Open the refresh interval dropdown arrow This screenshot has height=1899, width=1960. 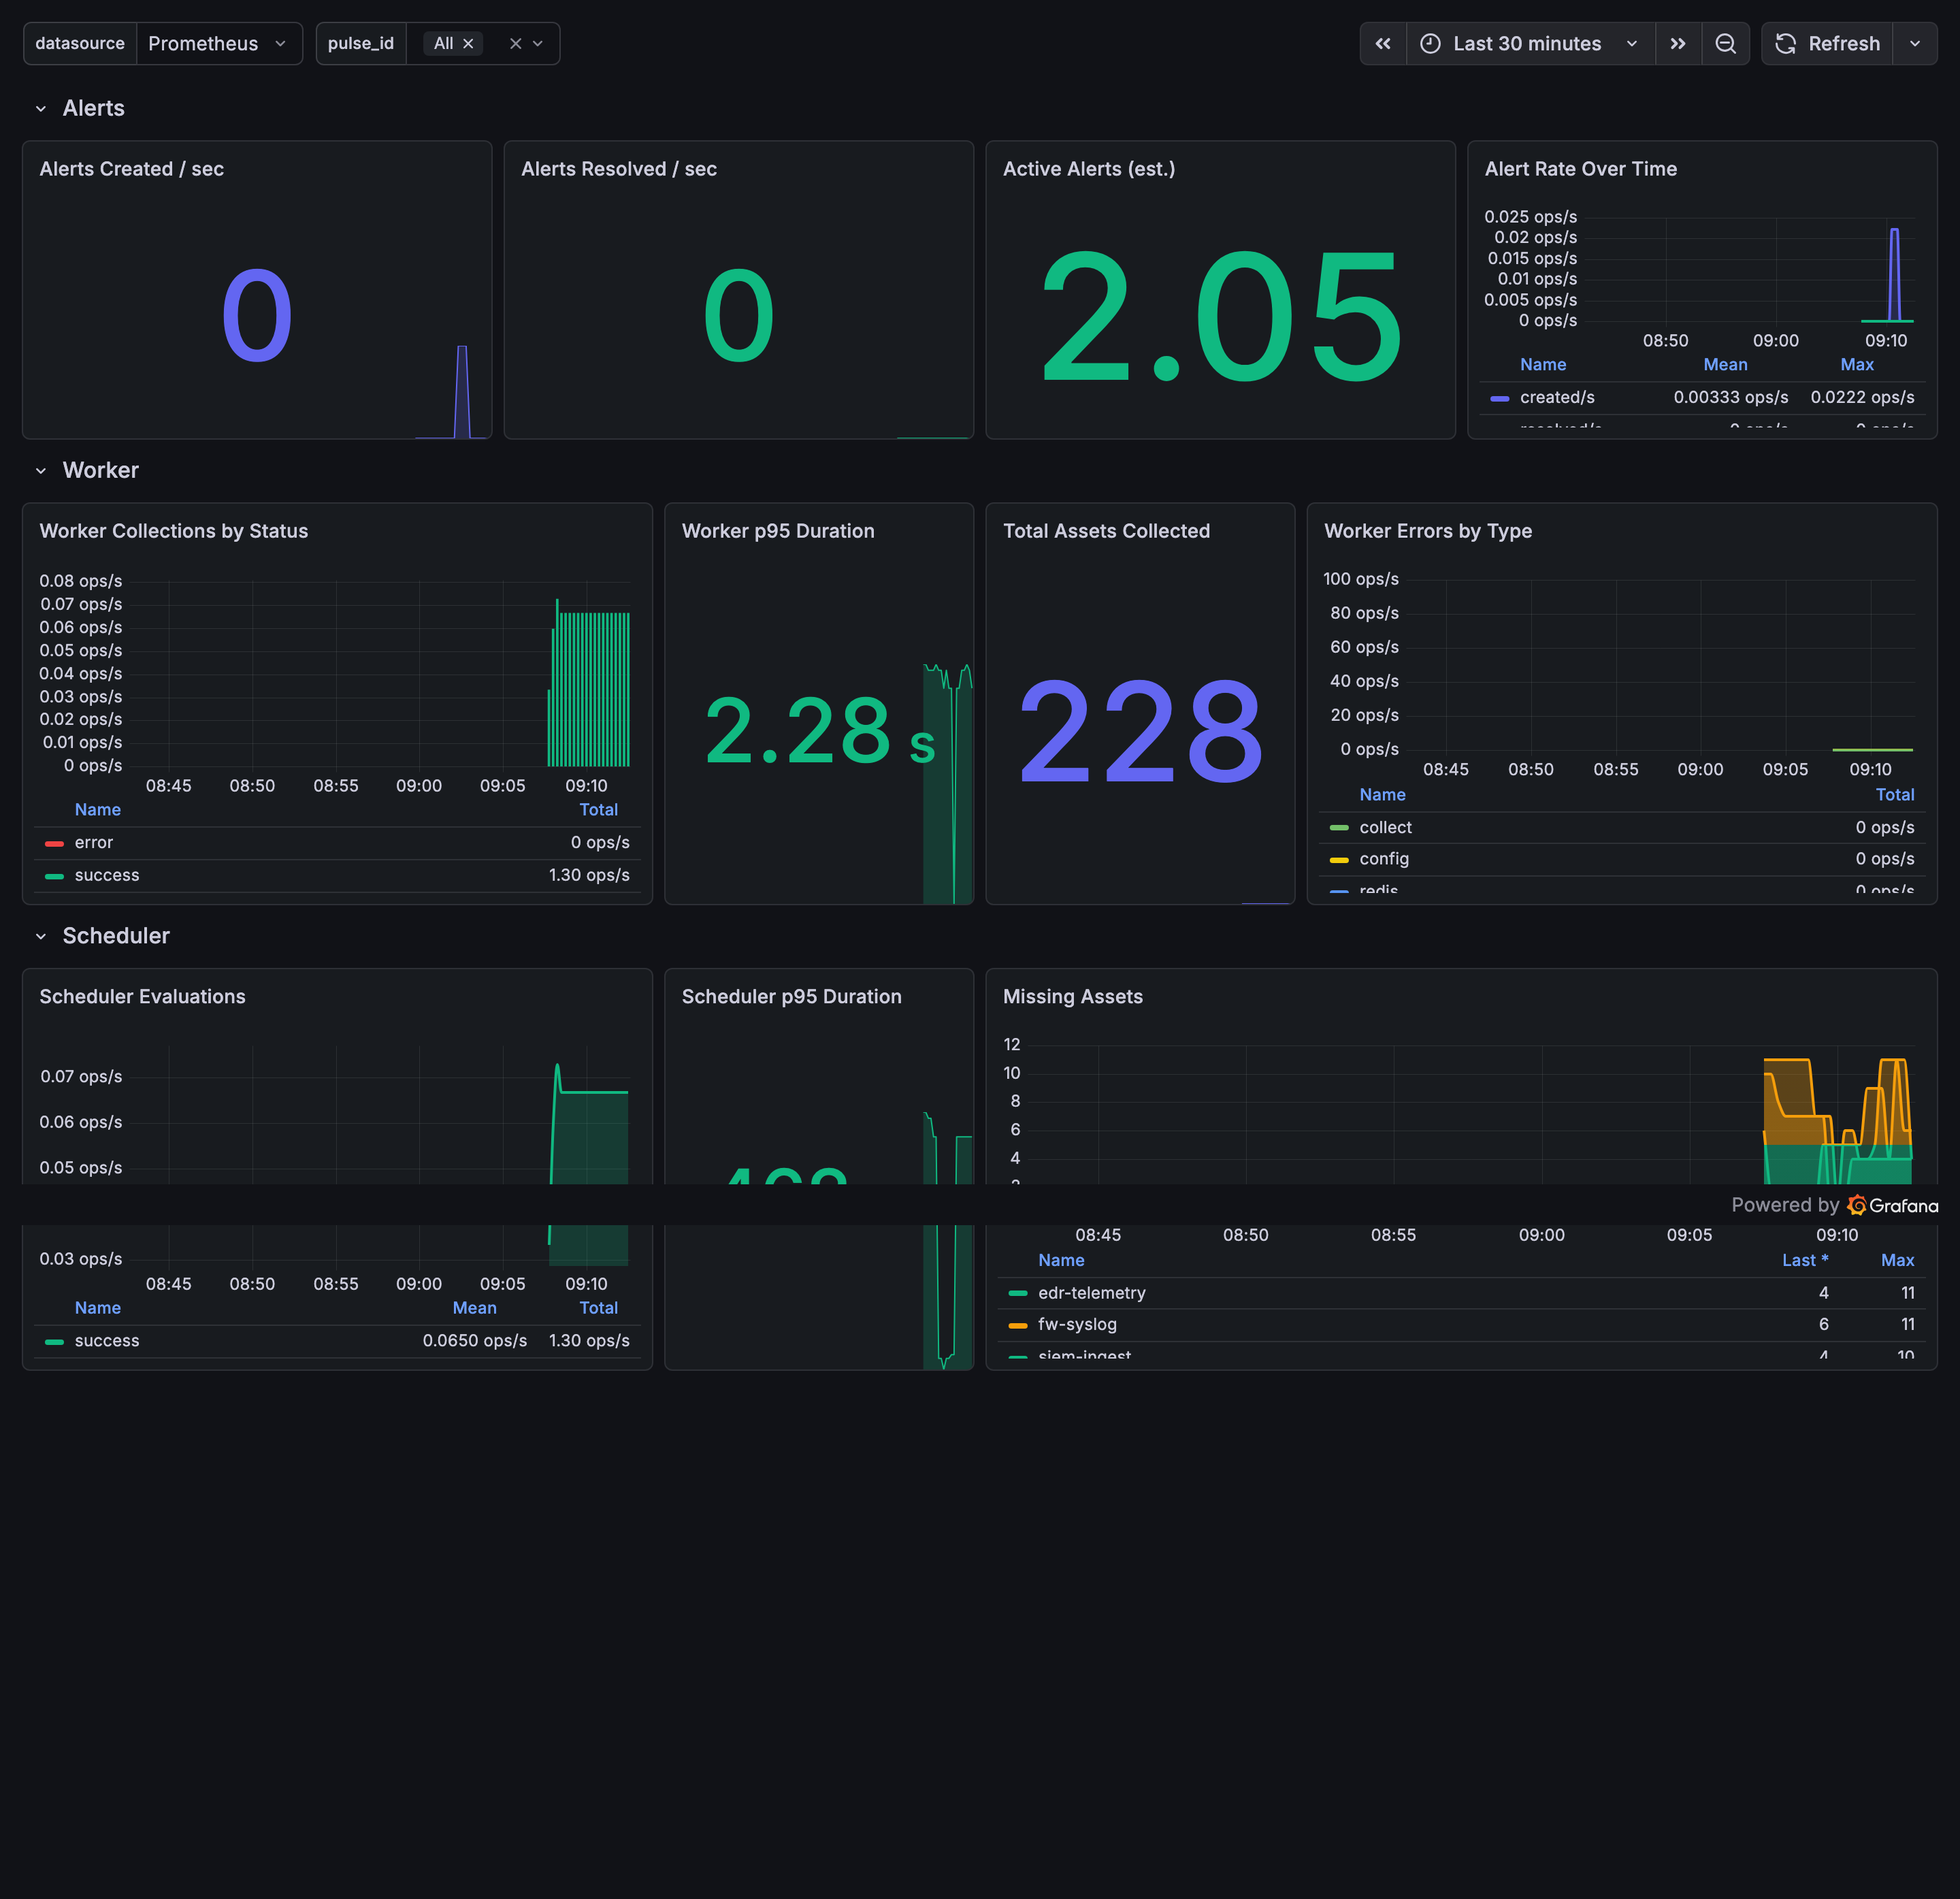click(x=1915, y=44)
